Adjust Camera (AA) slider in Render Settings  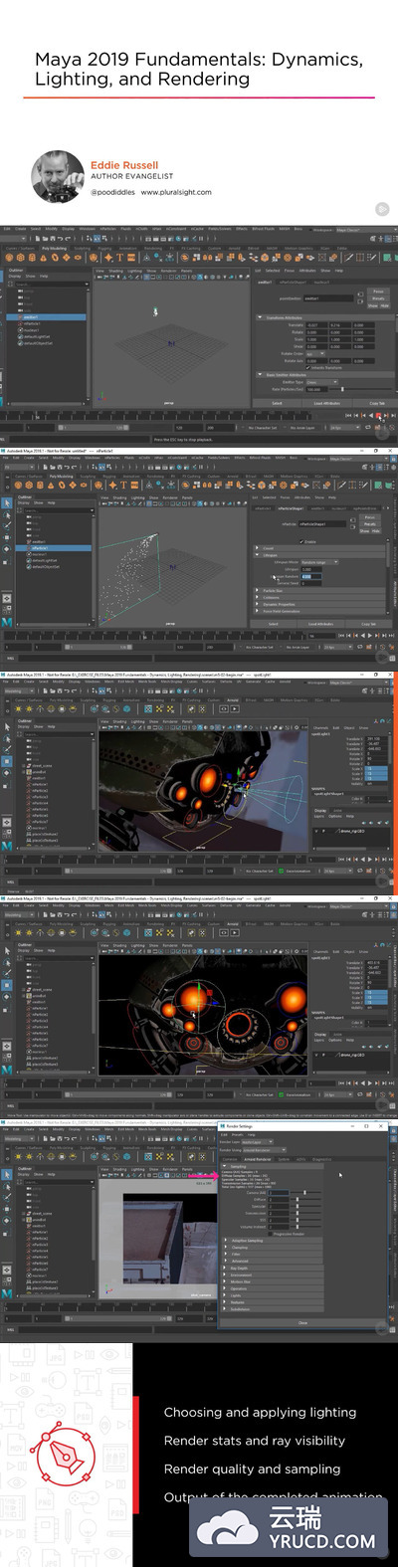305,1192
